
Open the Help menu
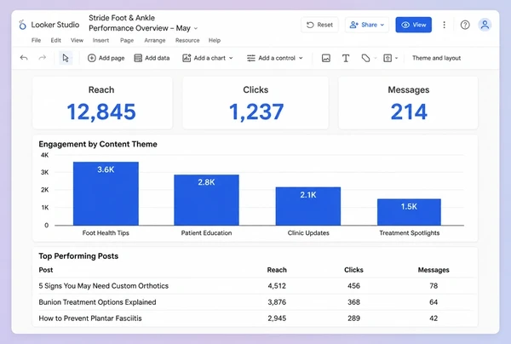pyautogui.click(x=215, y=40)
